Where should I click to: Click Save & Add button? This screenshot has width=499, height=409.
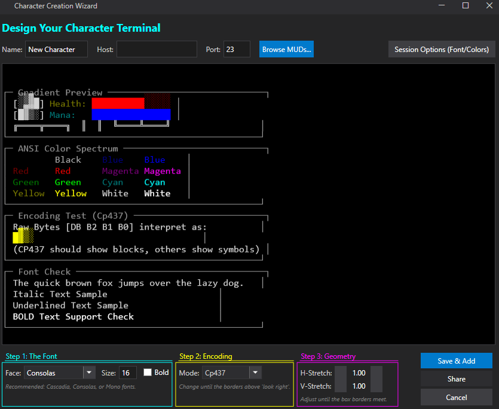coord(457,361)
